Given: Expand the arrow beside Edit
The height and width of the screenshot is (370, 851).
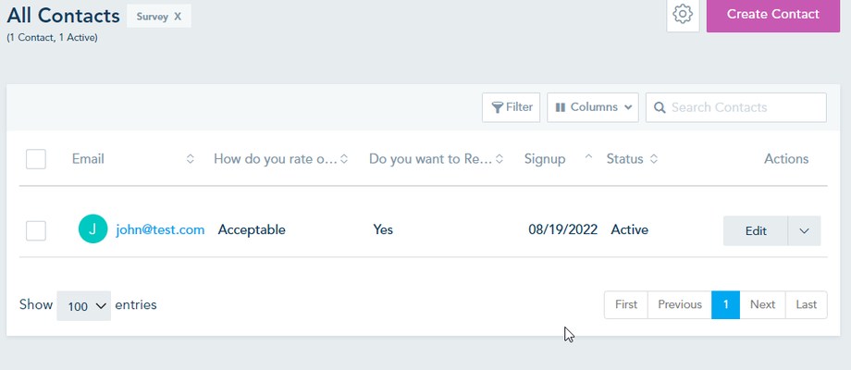Looking at the screenshot, I should pyautogui.click(x=804, y=230).
